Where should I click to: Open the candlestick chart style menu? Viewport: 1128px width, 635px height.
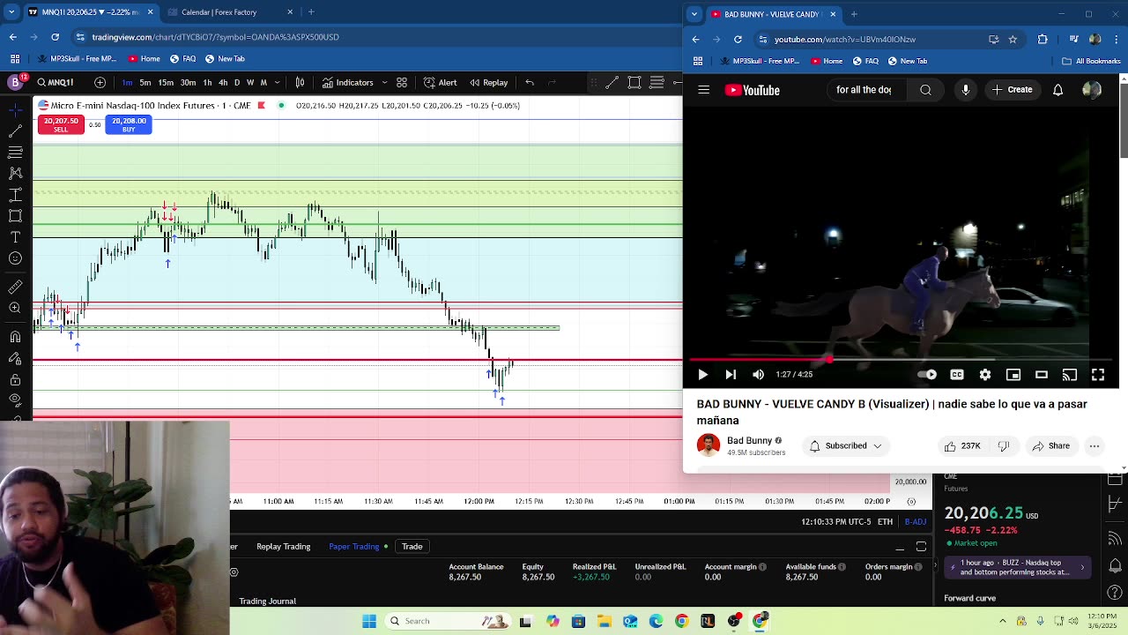pyautogui.click(x=300, y=83)
